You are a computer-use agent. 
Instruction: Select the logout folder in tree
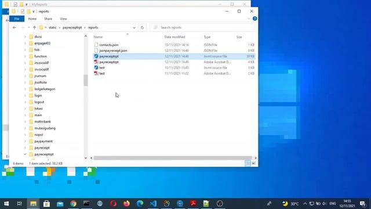pyautogui.click(x=39, y=102)
